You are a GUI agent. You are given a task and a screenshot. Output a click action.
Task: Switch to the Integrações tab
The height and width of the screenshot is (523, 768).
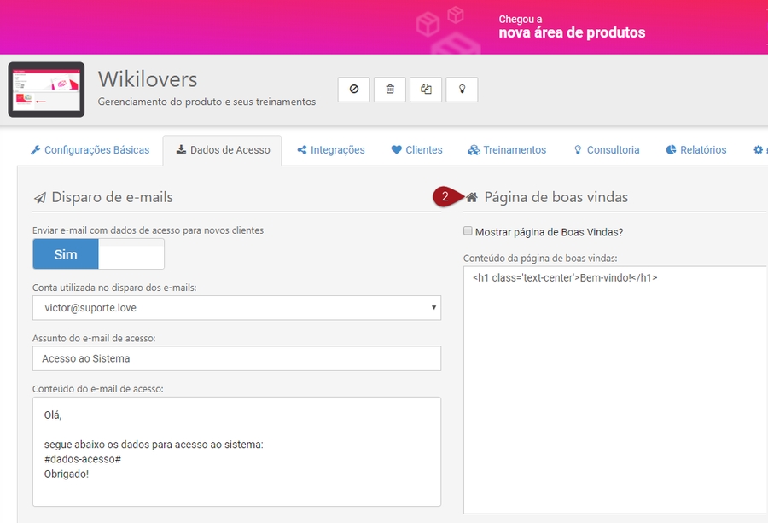pyautogui.click(x=331, y=150)
